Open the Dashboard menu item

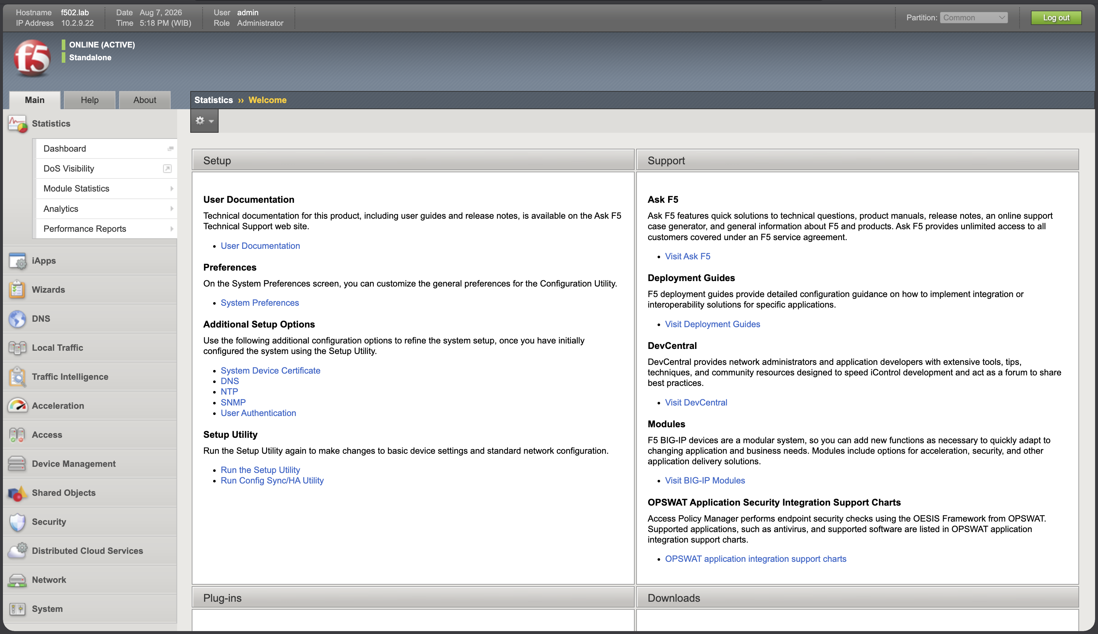[106, 149]
